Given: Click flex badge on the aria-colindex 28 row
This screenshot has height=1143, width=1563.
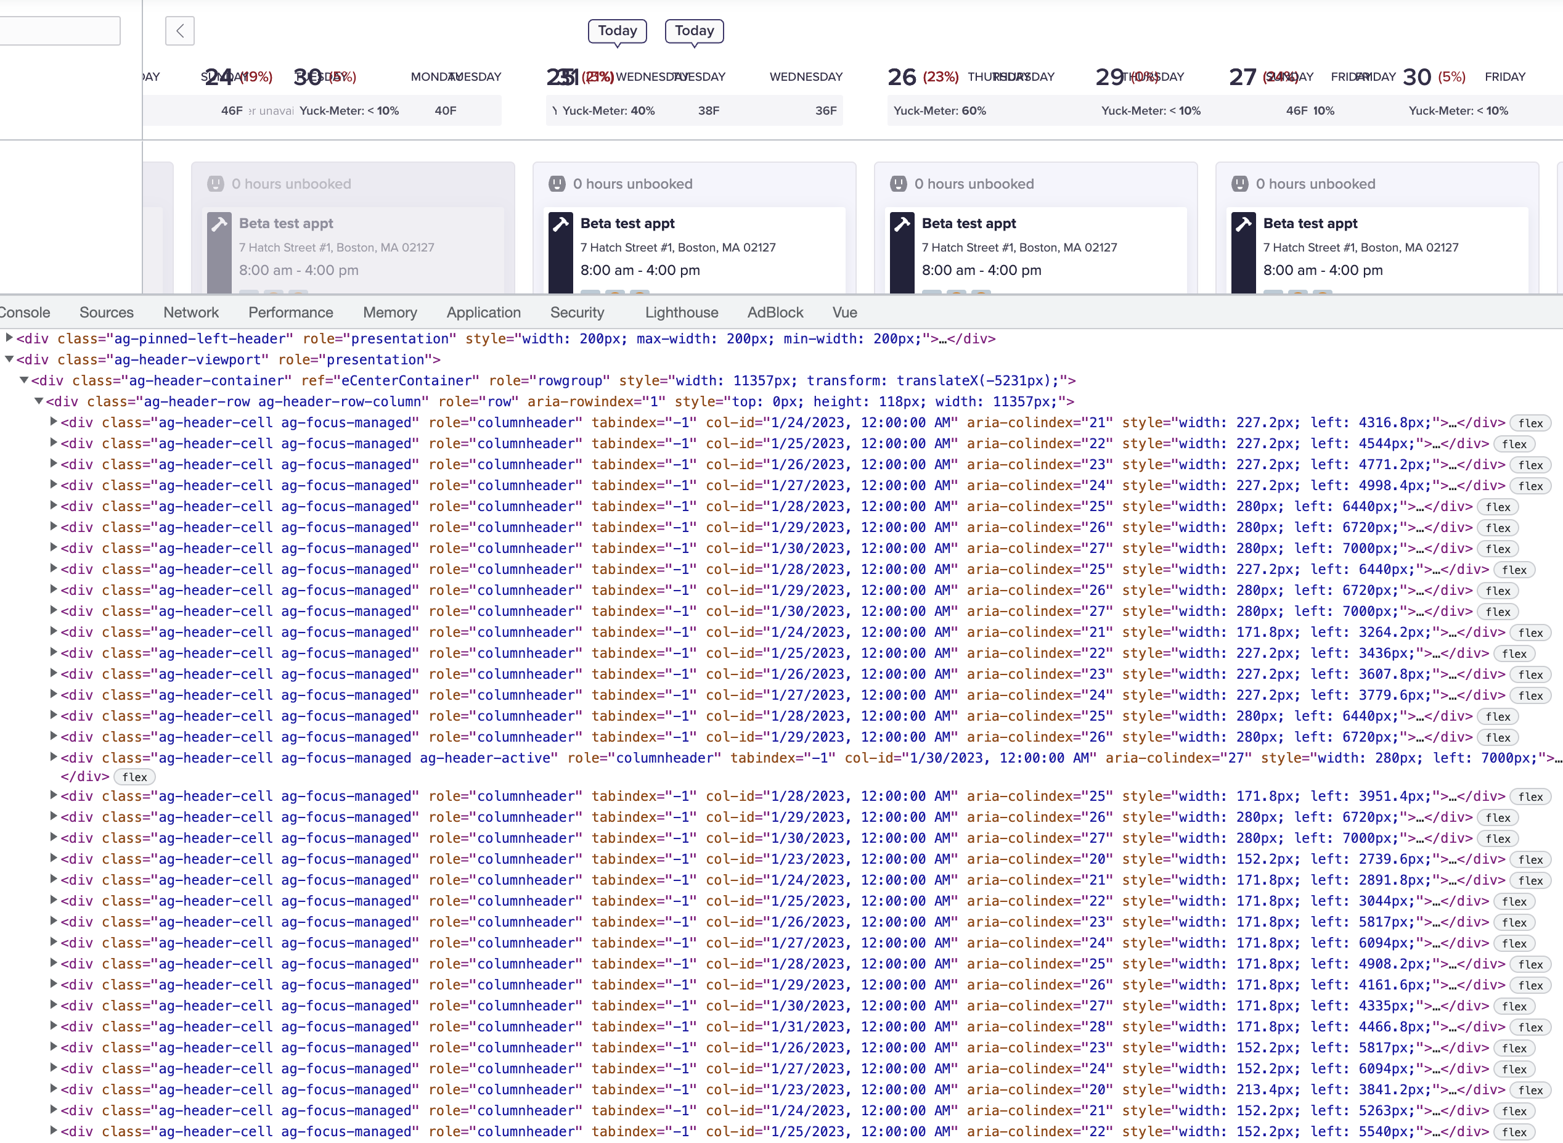Looking at the screenshot, I should tap(1530, 1028).
